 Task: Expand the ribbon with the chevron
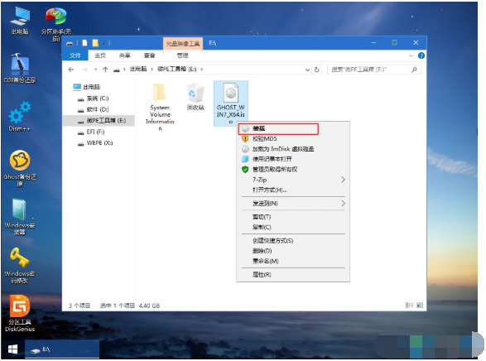411,55
